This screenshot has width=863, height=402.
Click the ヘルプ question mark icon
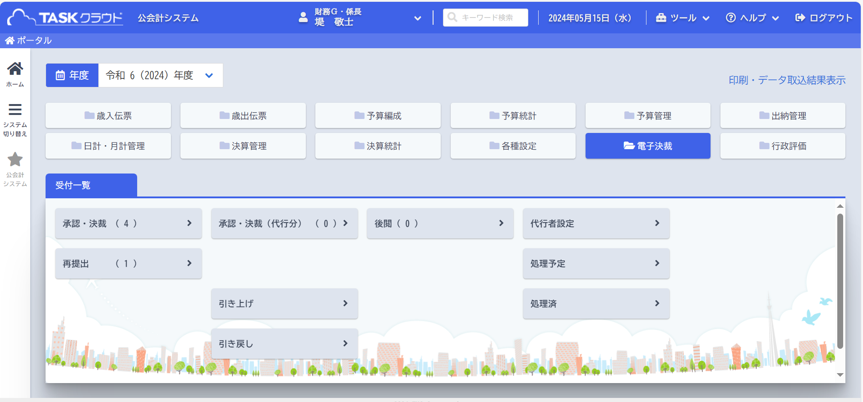731,18
